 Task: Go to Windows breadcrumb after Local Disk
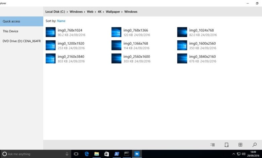pos(76,12)
